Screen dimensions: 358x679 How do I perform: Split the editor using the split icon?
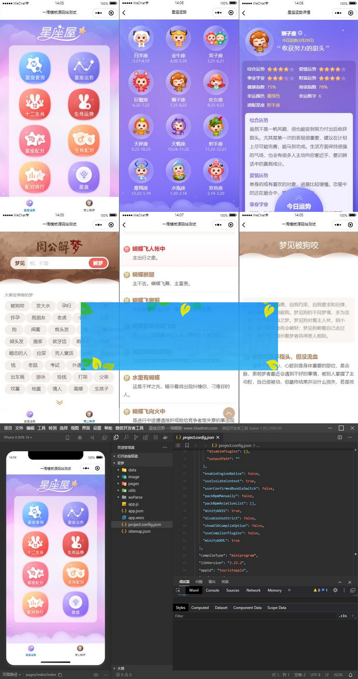pyautogui.click(x=340, y=437)
